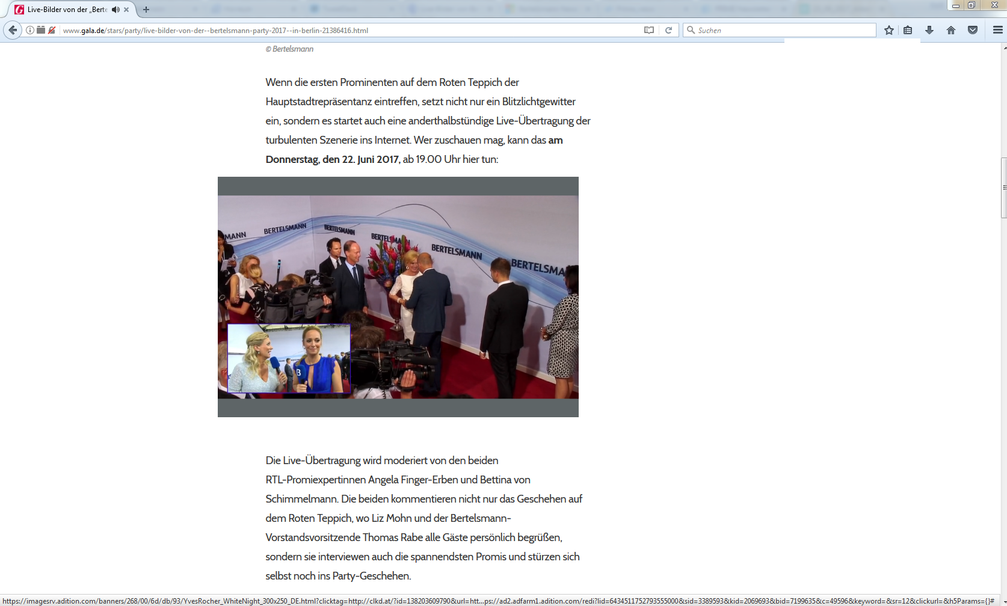1007x606 pixels.
Task: Open the site information icon
Action: 30,30
